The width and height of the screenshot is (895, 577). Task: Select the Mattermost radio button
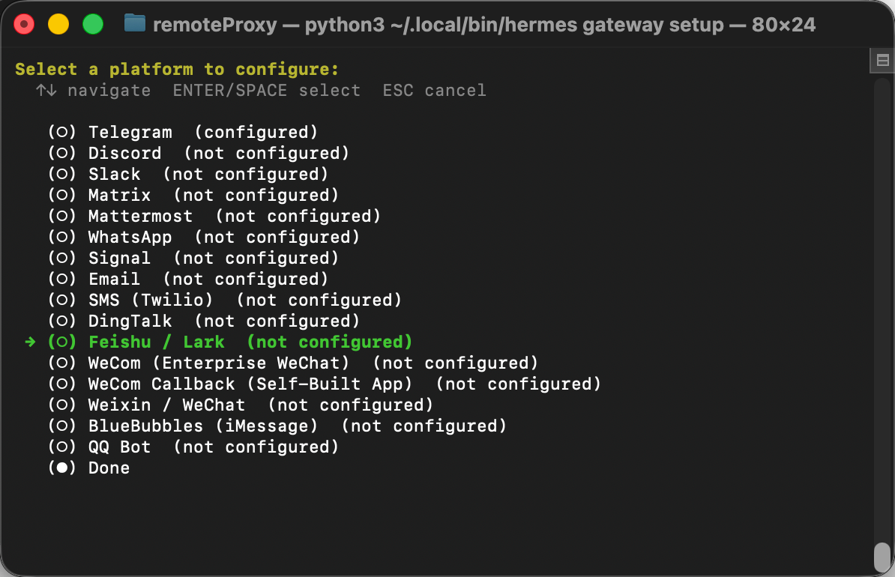62,217
